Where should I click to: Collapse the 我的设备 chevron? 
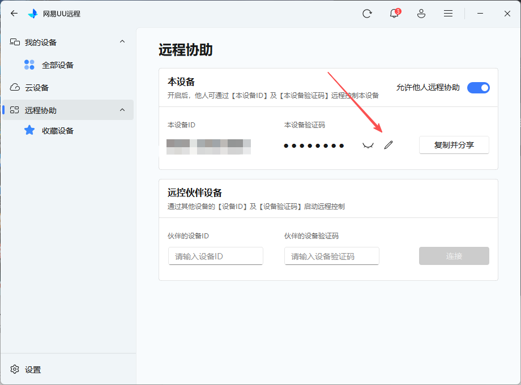coord(122,41)
